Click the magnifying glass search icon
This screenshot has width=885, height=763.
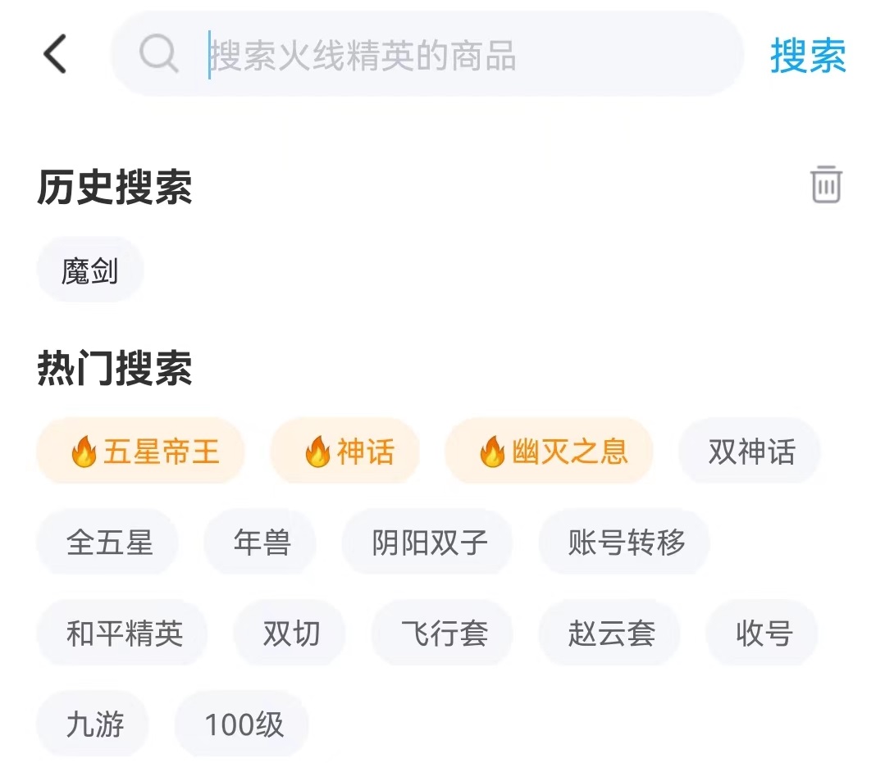click(158, 55)
